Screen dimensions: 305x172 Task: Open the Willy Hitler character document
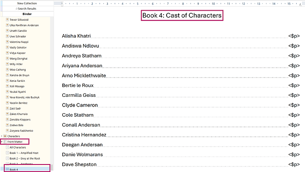pos(16,64)
